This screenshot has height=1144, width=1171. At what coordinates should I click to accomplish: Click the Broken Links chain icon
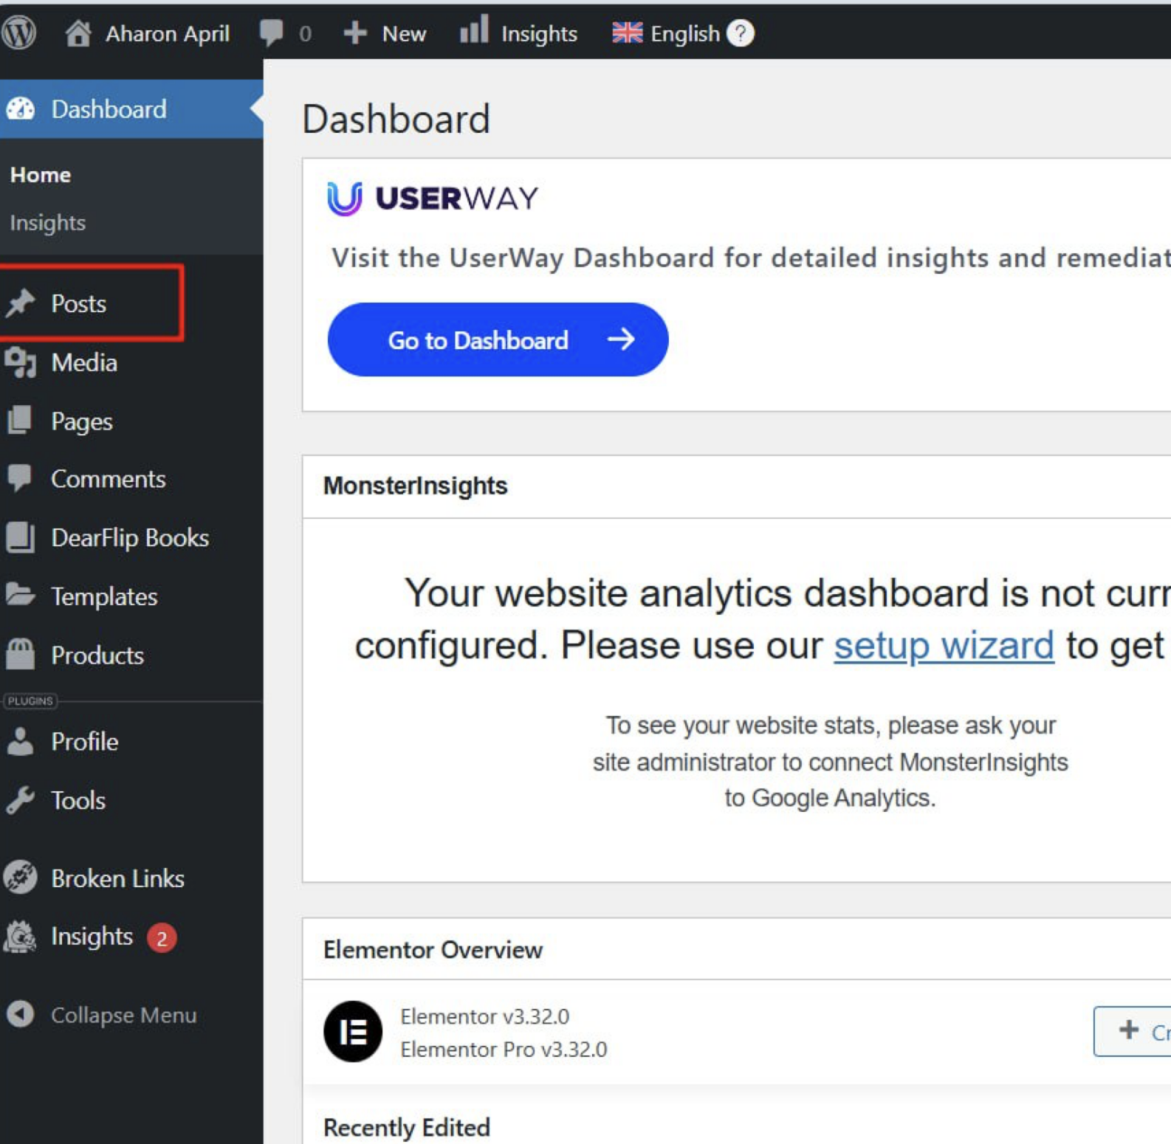pos(21,878)
